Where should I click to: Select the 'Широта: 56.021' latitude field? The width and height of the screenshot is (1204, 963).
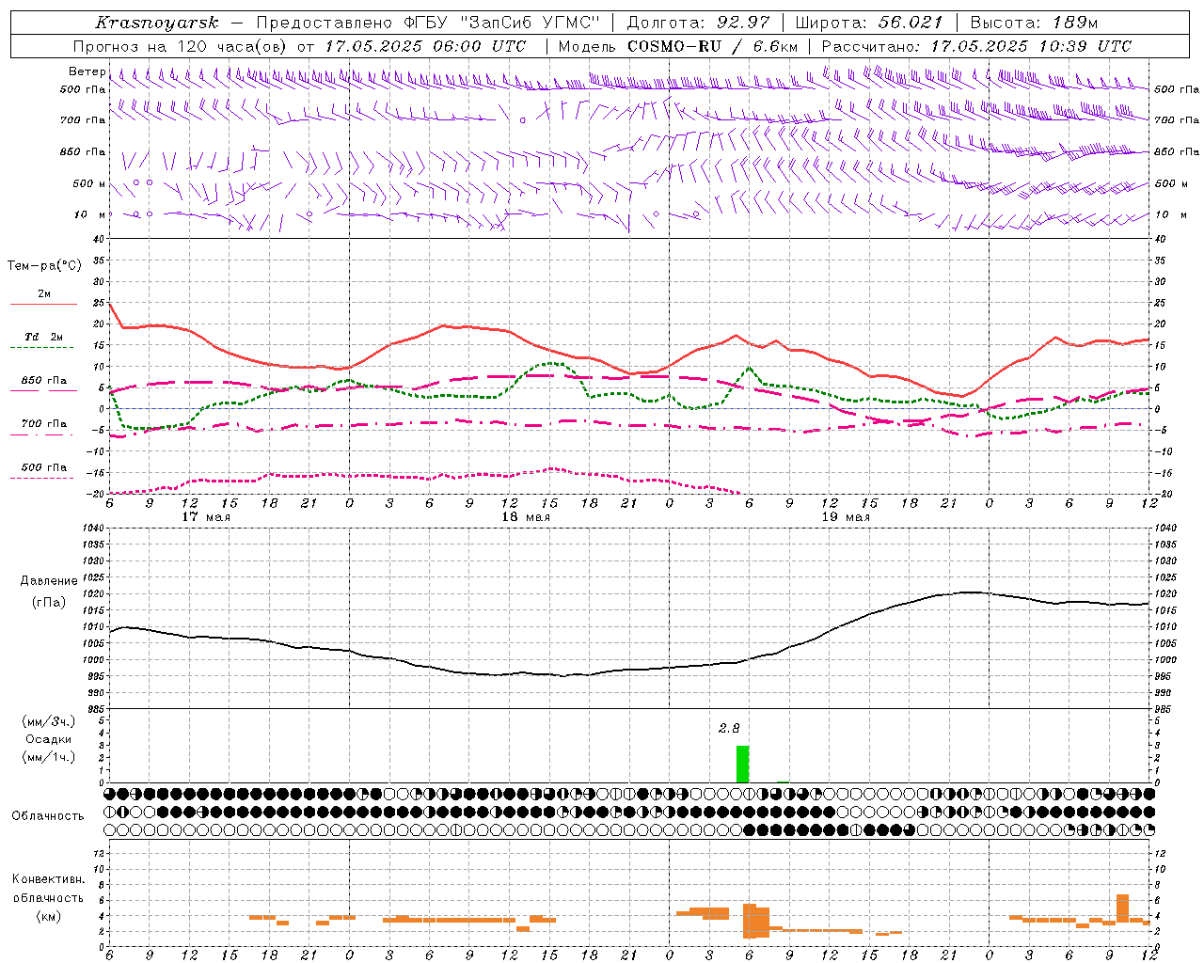pyautogui.click(x=868, y=23)
